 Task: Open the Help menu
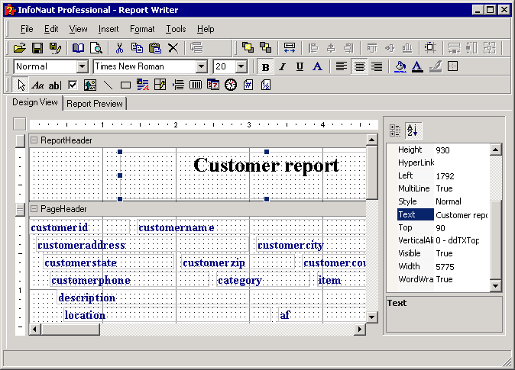click(206, 29)
